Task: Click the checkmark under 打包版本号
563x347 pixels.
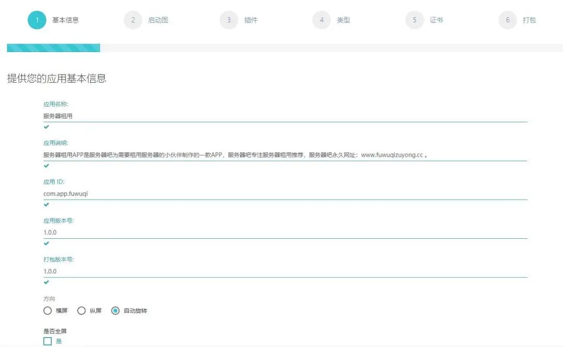Action: 46,281
